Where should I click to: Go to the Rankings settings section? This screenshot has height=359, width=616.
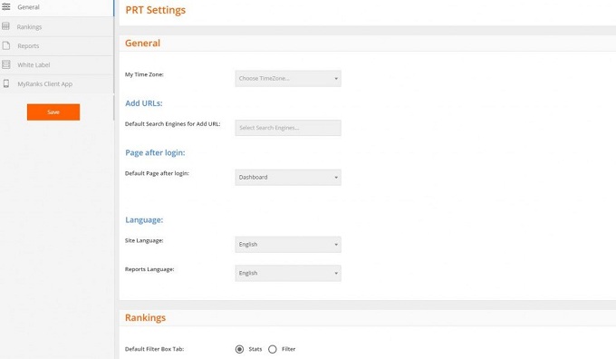point(56,26)
